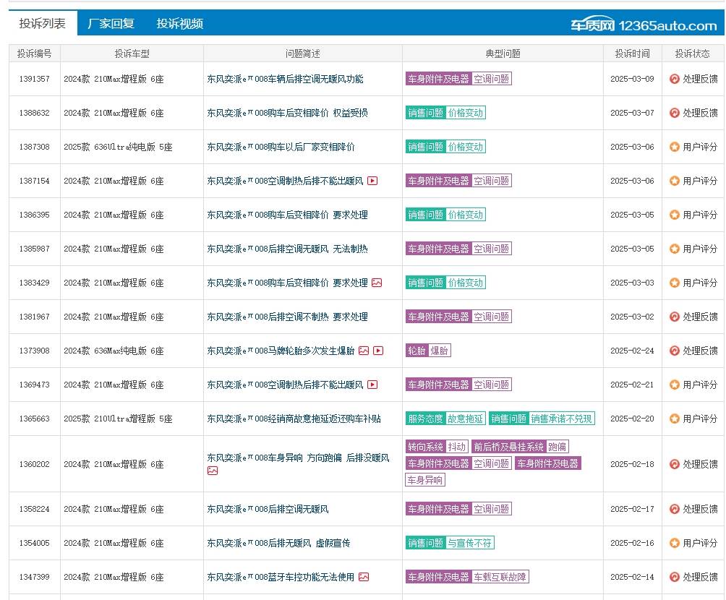Click 用户评分 status icon for complaint 1369473

point(675,385)
